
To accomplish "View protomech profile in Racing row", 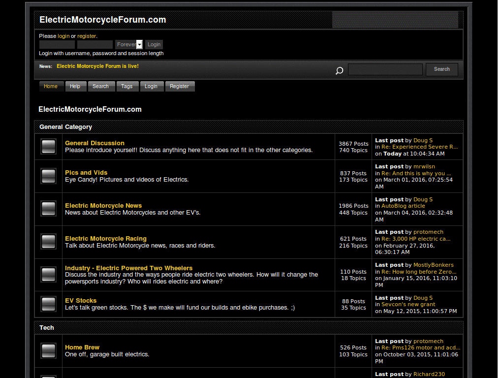I will [428, 232].
